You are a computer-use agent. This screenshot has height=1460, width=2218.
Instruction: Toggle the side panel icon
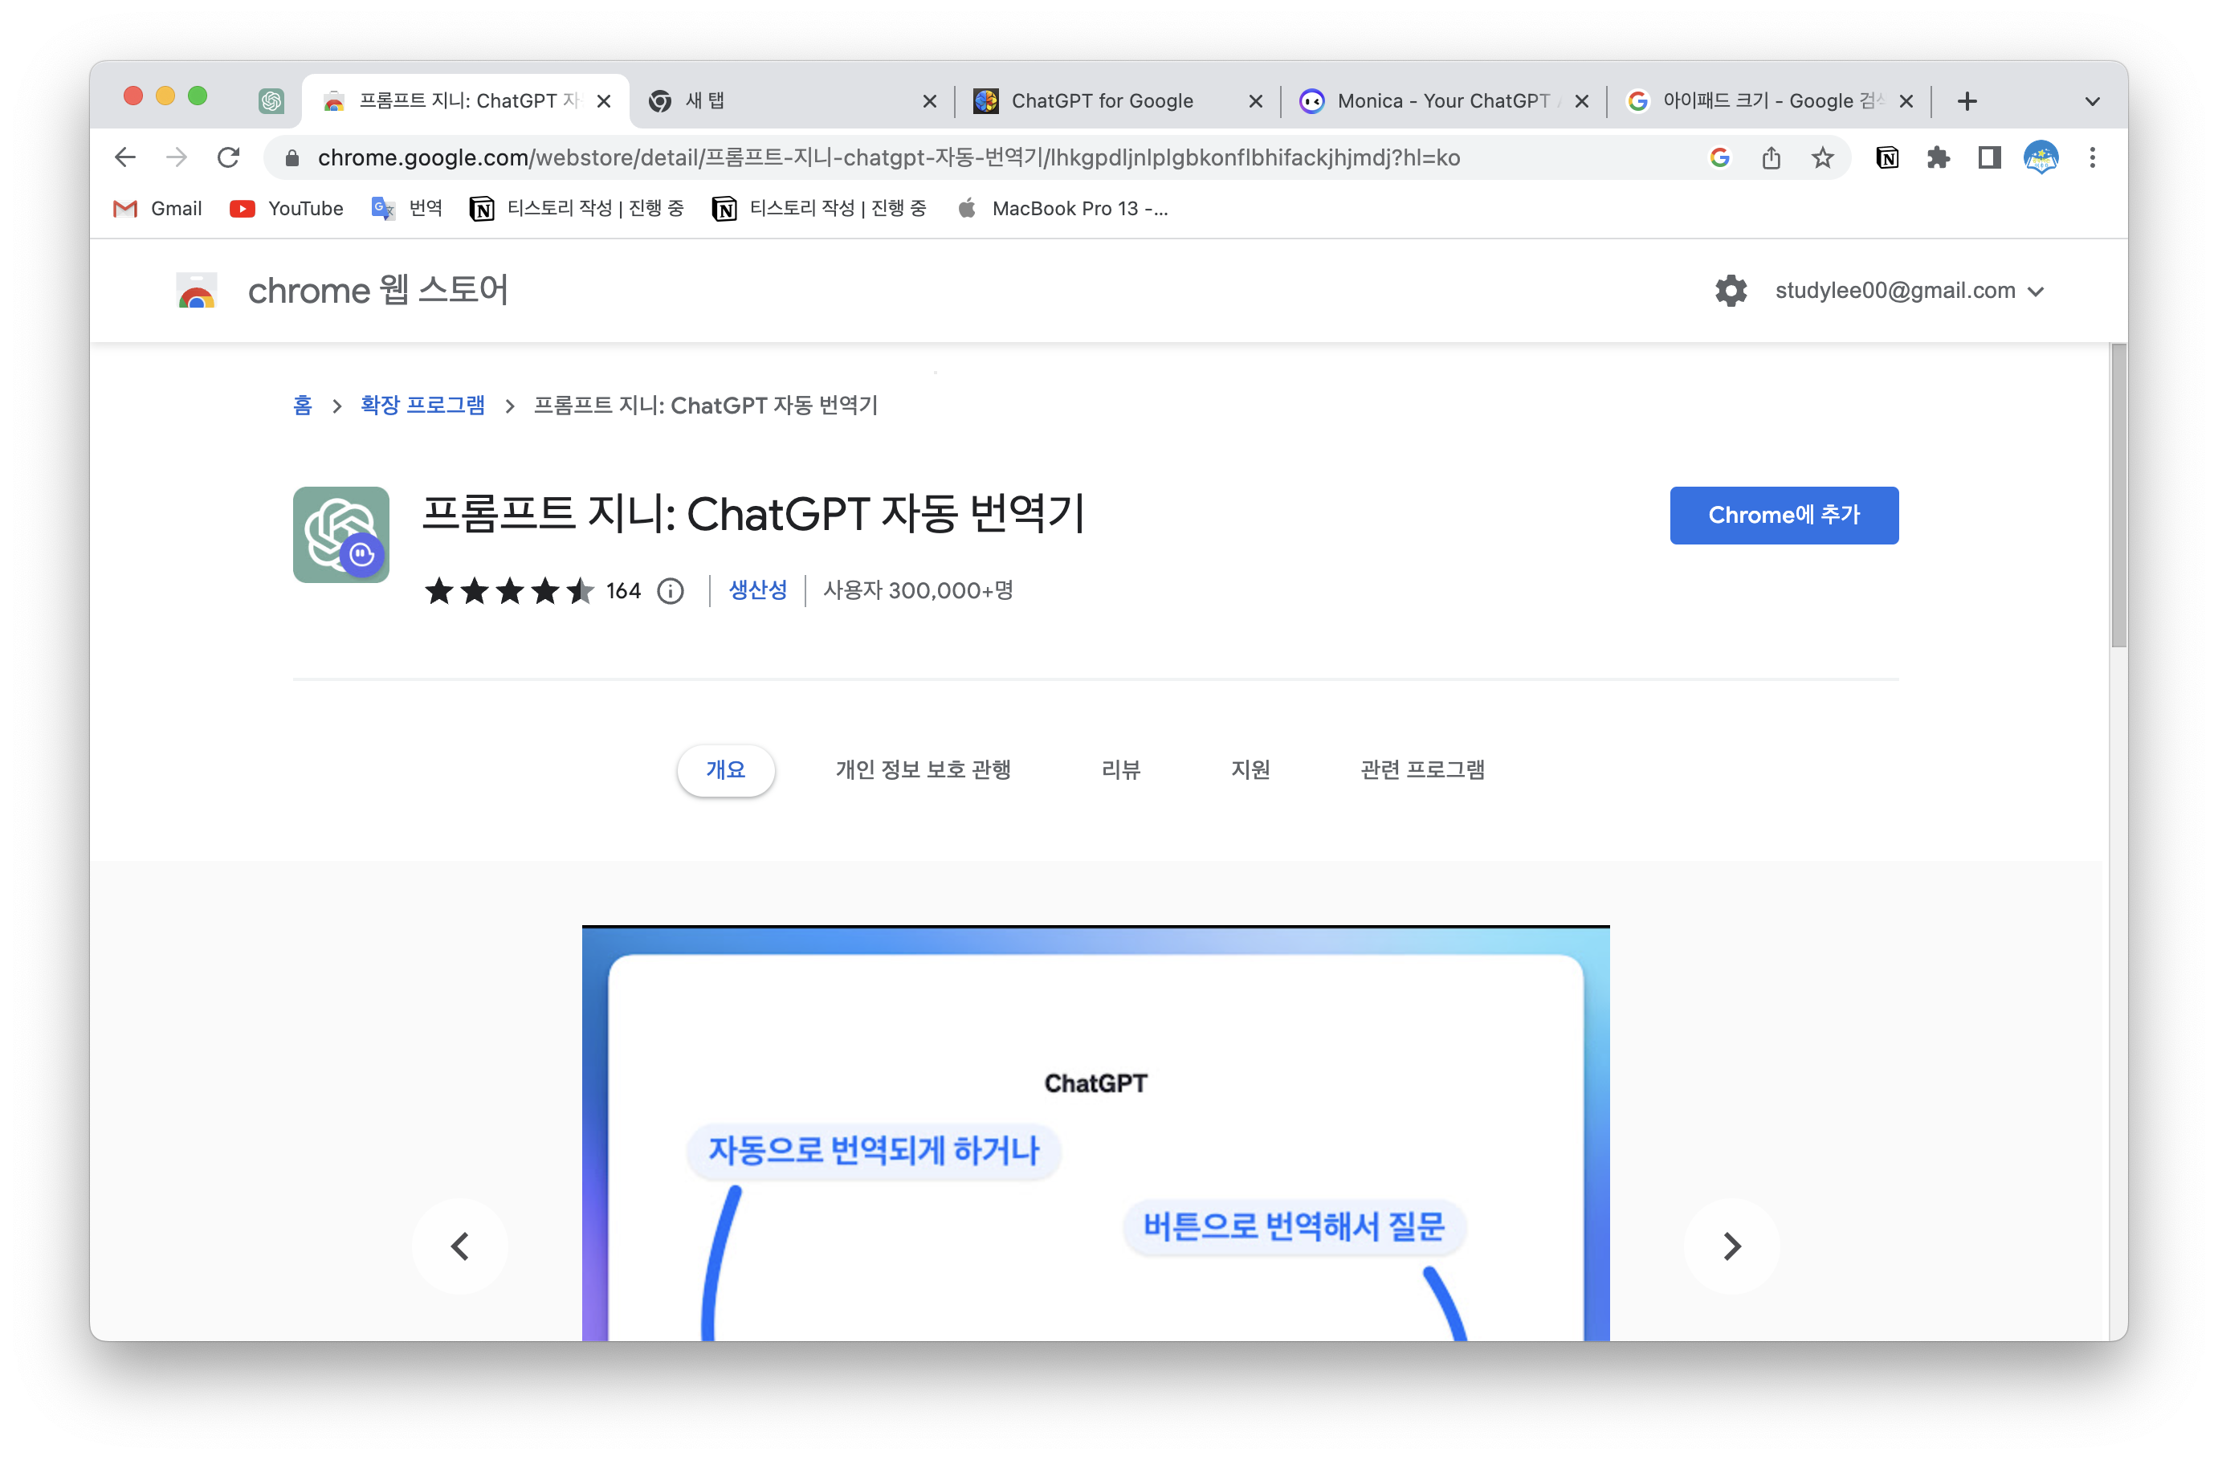1990,157
